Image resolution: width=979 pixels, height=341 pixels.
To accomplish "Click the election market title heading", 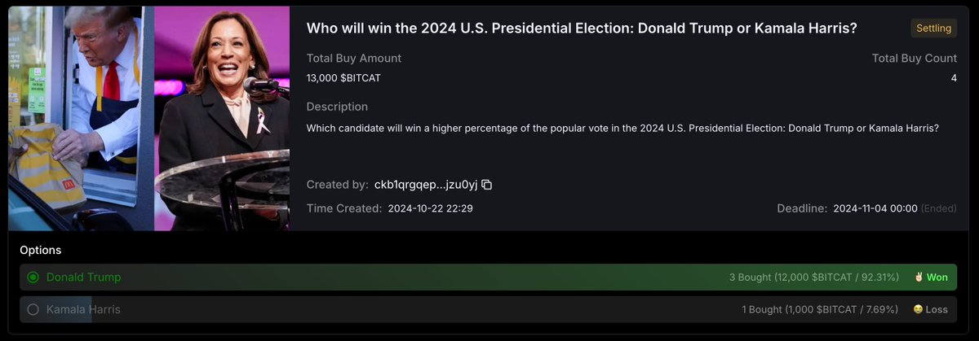I will (582, 28).
